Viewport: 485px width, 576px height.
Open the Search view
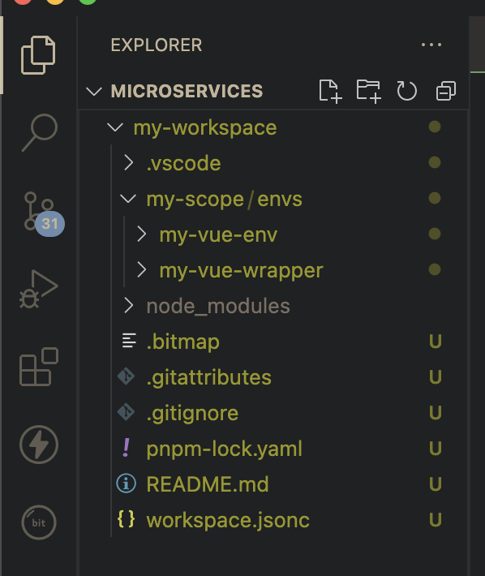click(x=39, y=132)
